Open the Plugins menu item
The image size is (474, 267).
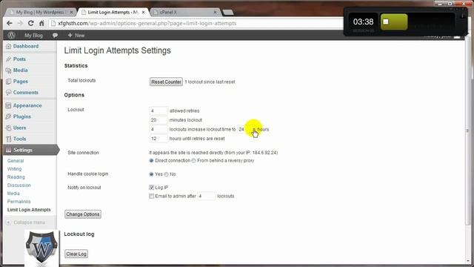tap(21, 116)
